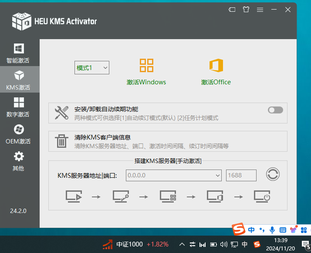Screen dimensions: 311x253
Task: Switch to the 数字激活 sidebar tab
Action: pos(18,107)
